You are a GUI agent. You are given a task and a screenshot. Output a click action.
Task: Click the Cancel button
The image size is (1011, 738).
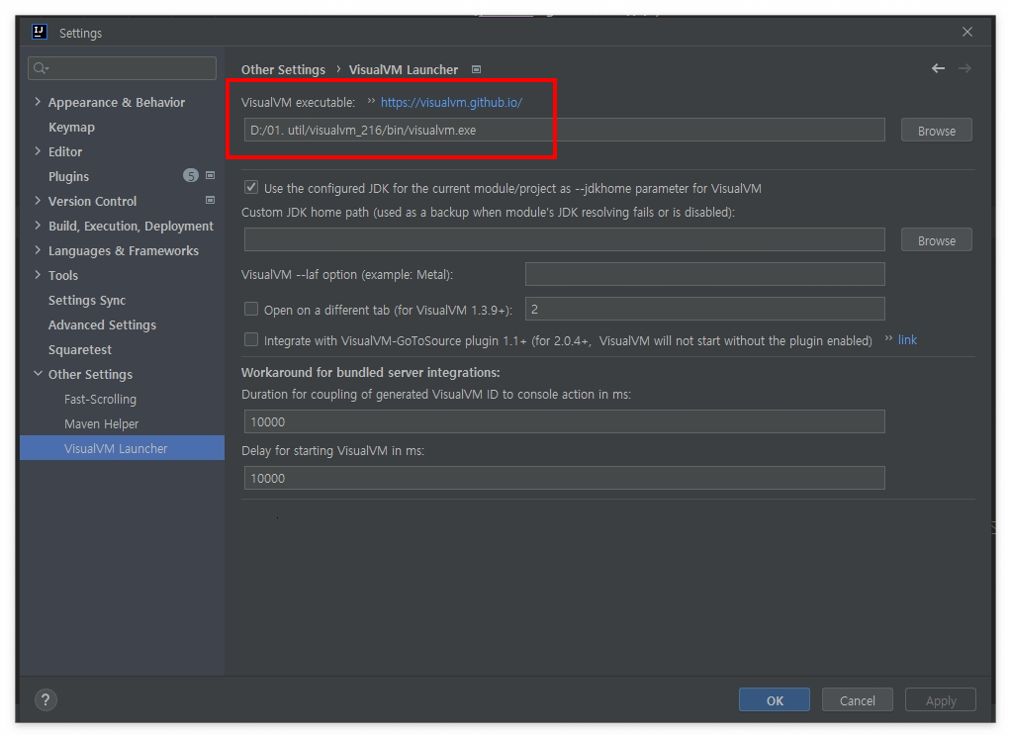tap(857, 700)
